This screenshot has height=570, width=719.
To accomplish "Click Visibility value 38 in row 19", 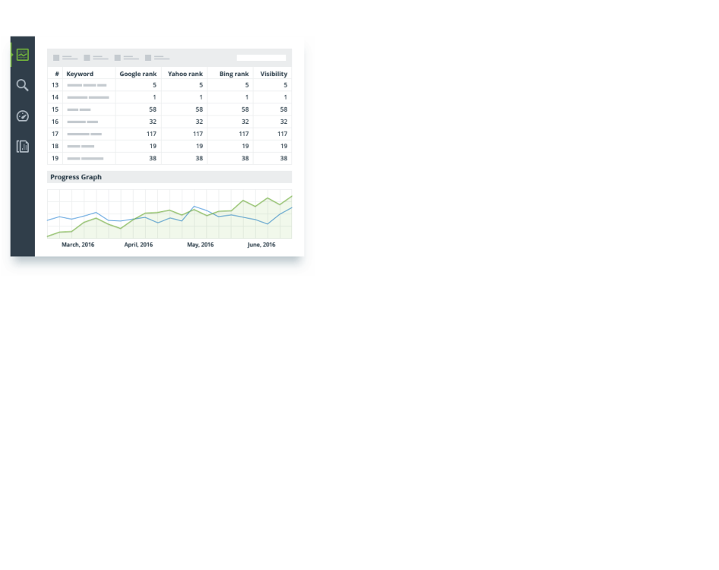I will point(283,158).
